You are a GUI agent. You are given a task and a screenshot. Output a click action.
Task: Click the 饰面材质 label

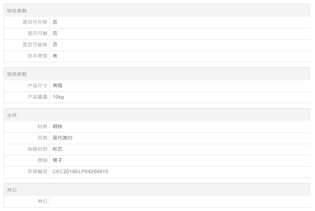[x=37, y=149]
